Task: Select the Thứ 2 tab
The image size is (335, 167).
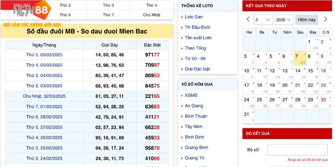Action: point(65,5)
